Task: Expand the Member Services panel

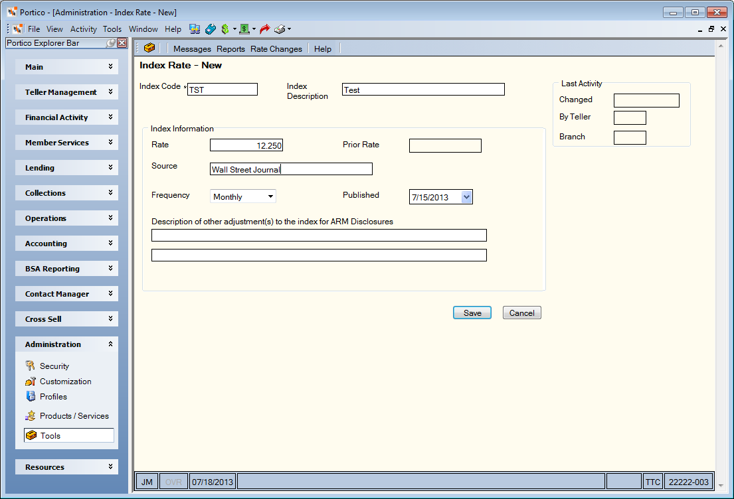Action: 67,142
